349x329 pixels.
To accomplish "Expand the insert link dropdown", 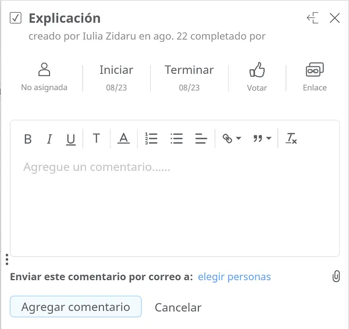I will [x=232, y=139].
